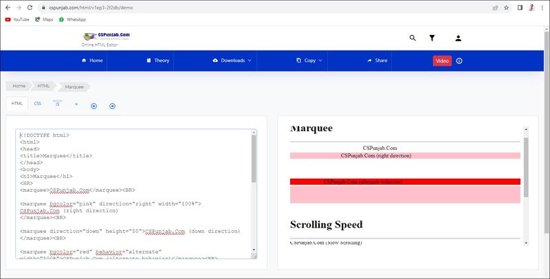Open Chrome three-dot menu
Screen dimensions: 550x279
542,8
